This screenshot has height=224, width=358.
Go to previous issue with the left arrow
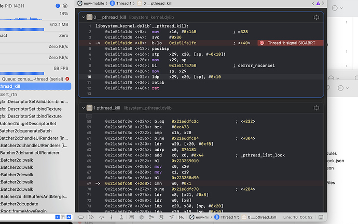[313, 3]
